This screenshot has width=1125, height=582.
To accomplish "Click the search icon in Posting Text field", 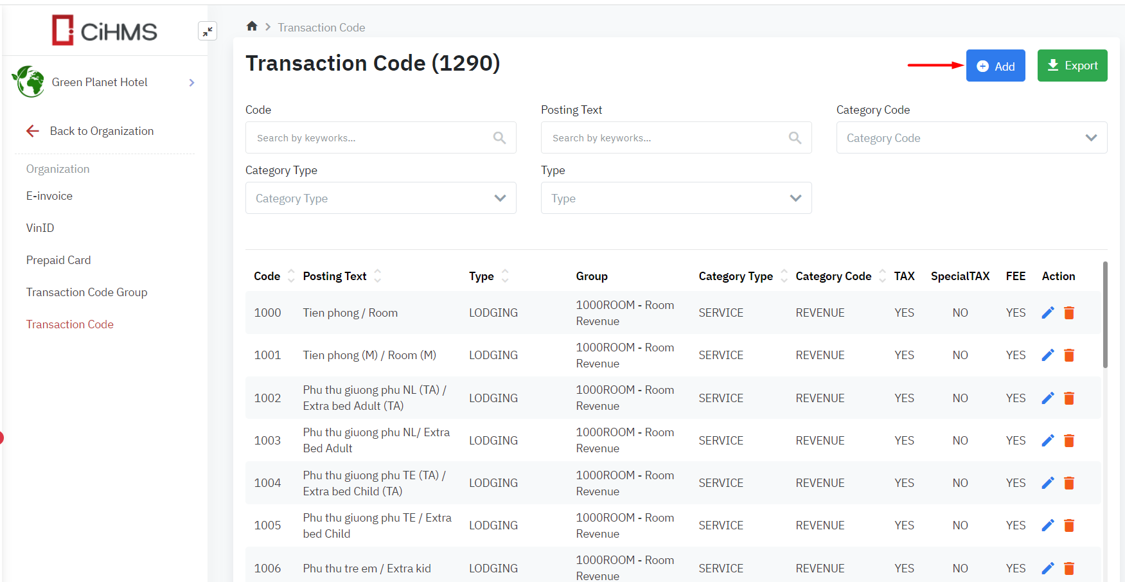I will tap(795, 137).
